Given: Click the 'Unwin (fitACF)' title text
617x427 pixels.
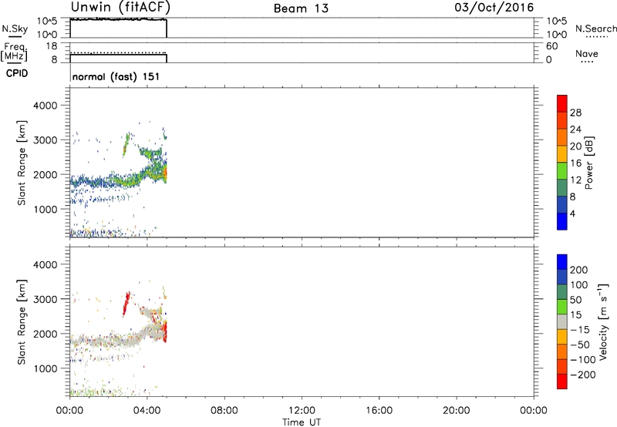Looking at the screenshot, I should 120,7.
